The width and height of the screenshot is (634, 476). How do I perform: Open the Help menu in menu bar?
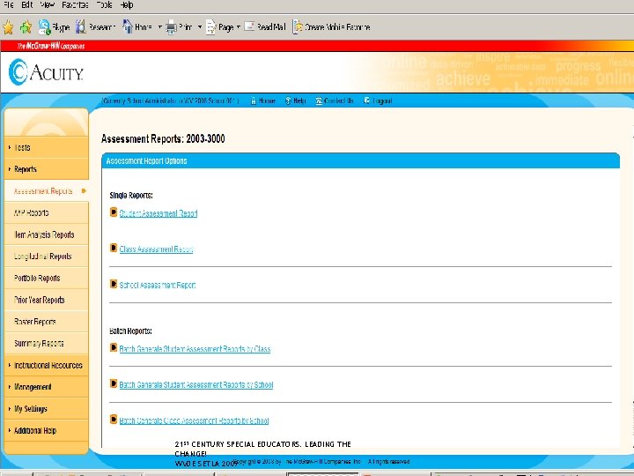(x=127, y=5)
